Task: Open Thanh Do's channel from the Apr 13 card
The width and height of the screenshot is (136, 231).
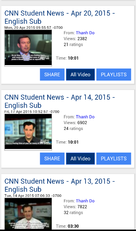Action: pyautogui.click(x=85, y=201)
